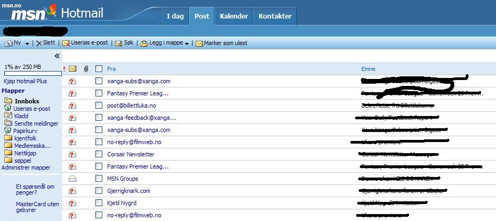Tick checkbox for xanga-feedback@xanga message

click(x=99, y=118)
